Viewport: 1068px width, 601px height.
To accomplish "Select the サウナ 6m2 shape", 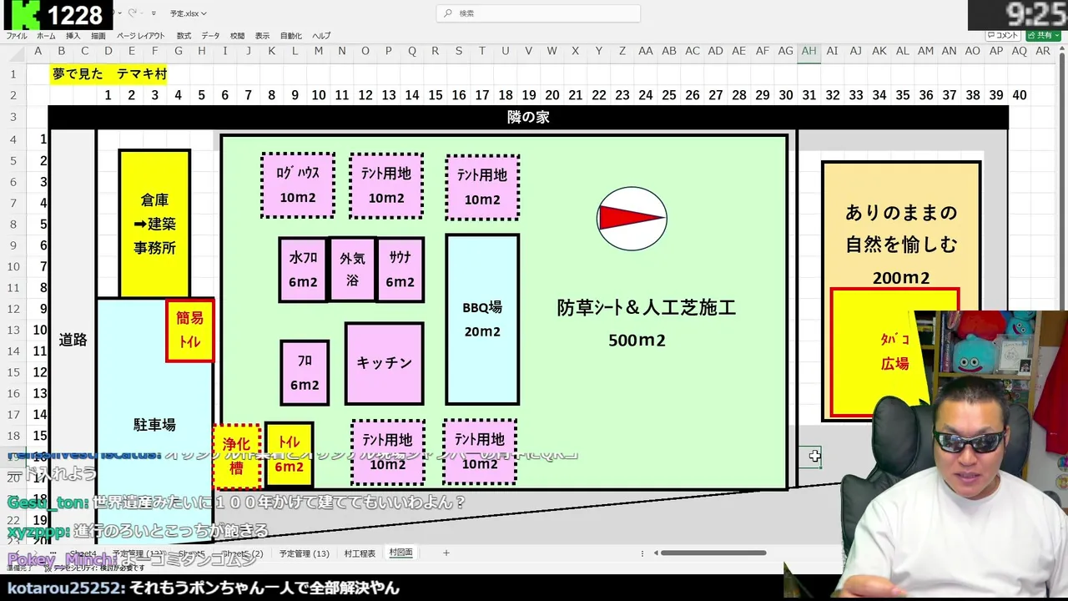I will point(400,270).
